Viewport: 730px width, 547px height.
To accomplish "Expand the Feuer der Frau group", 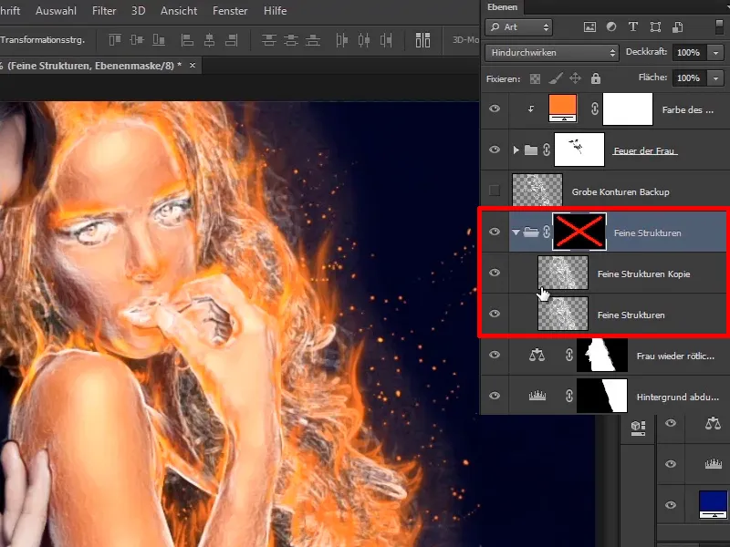I will click(x=516, y=150).
